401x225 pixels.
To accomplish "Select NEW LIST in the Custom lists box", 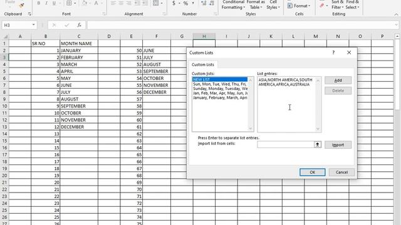I will coord(220,79).
